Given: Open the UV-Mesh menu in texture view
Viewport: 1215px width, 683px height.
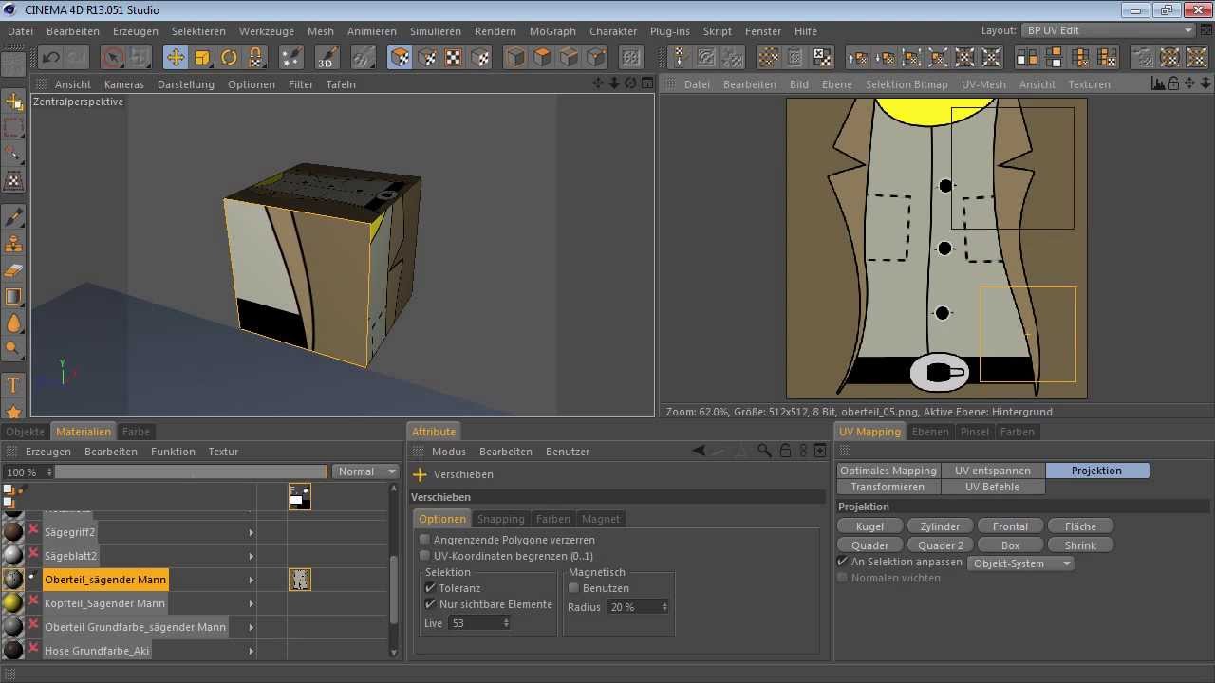Looking at the screenshot, I should pos(983,84).
